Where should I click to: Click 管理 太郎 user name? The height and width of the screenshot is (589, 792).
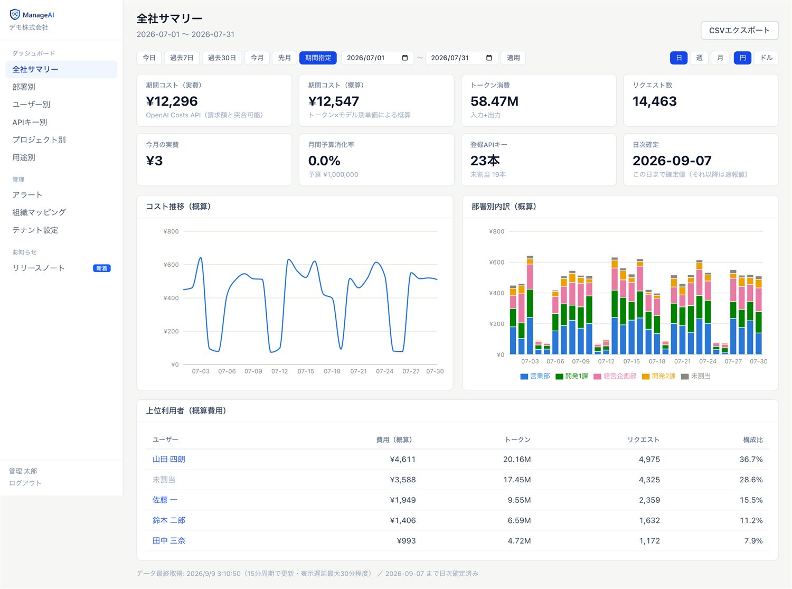coord(23,471)
